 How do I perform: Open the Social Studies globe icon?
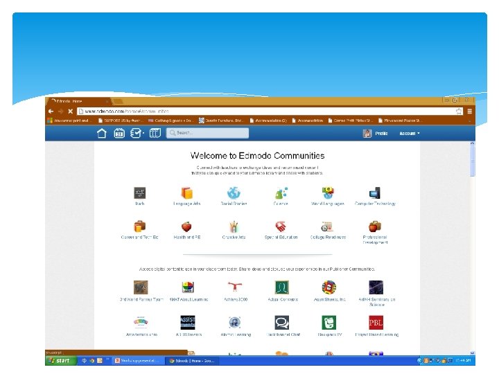point(234,193)
